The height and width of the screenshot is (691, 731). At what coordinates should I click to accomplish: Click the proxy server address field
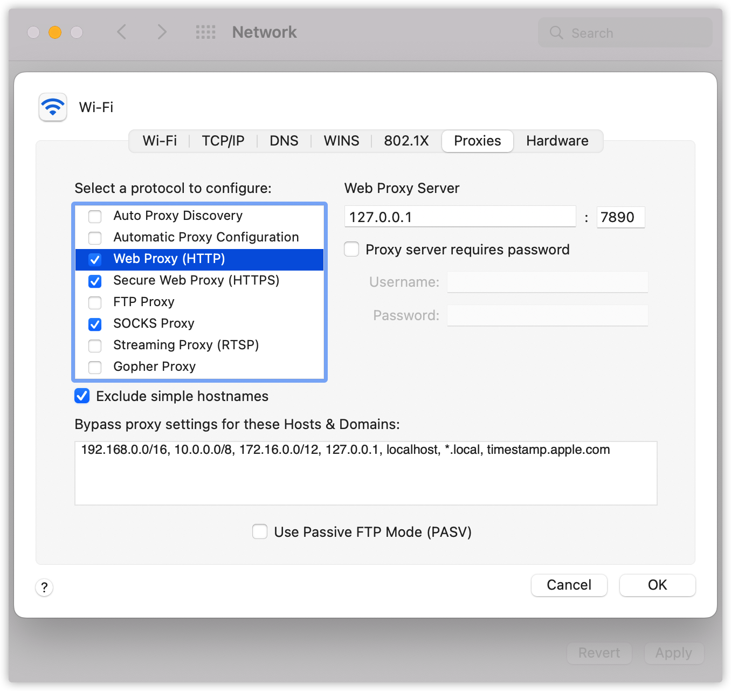460,217
